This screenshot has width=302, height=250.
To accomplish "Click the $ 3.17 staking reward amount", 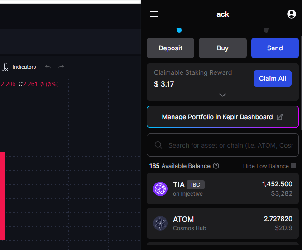I will tap(164, 84).
